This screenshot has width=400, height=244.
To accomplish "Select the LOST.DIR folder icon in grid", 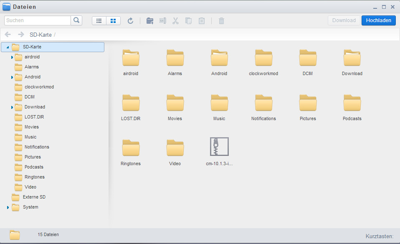I will (131, 103).
